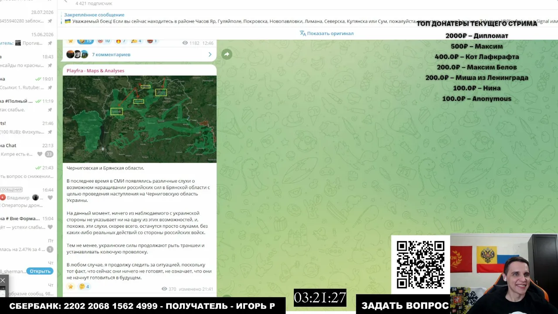Image resolution: width=558 pixels, height=314 pixels.
Task: Click the 03:21:27 stream timer
Action: pyautogui.click(x=320, y=298)
